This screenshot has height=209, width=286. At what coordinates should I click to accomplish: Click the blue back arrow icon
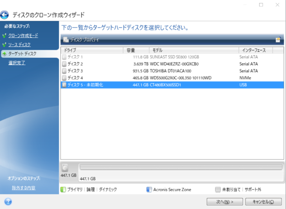coord(4,15)
